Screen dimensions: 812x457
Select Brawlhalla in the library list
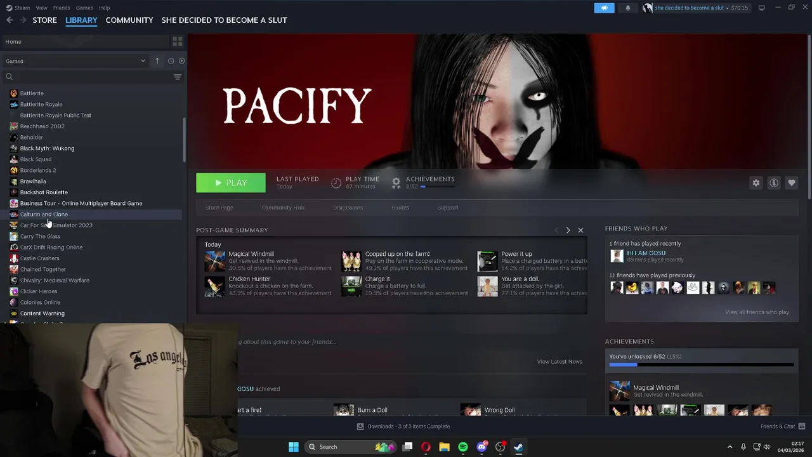point(33,182)
